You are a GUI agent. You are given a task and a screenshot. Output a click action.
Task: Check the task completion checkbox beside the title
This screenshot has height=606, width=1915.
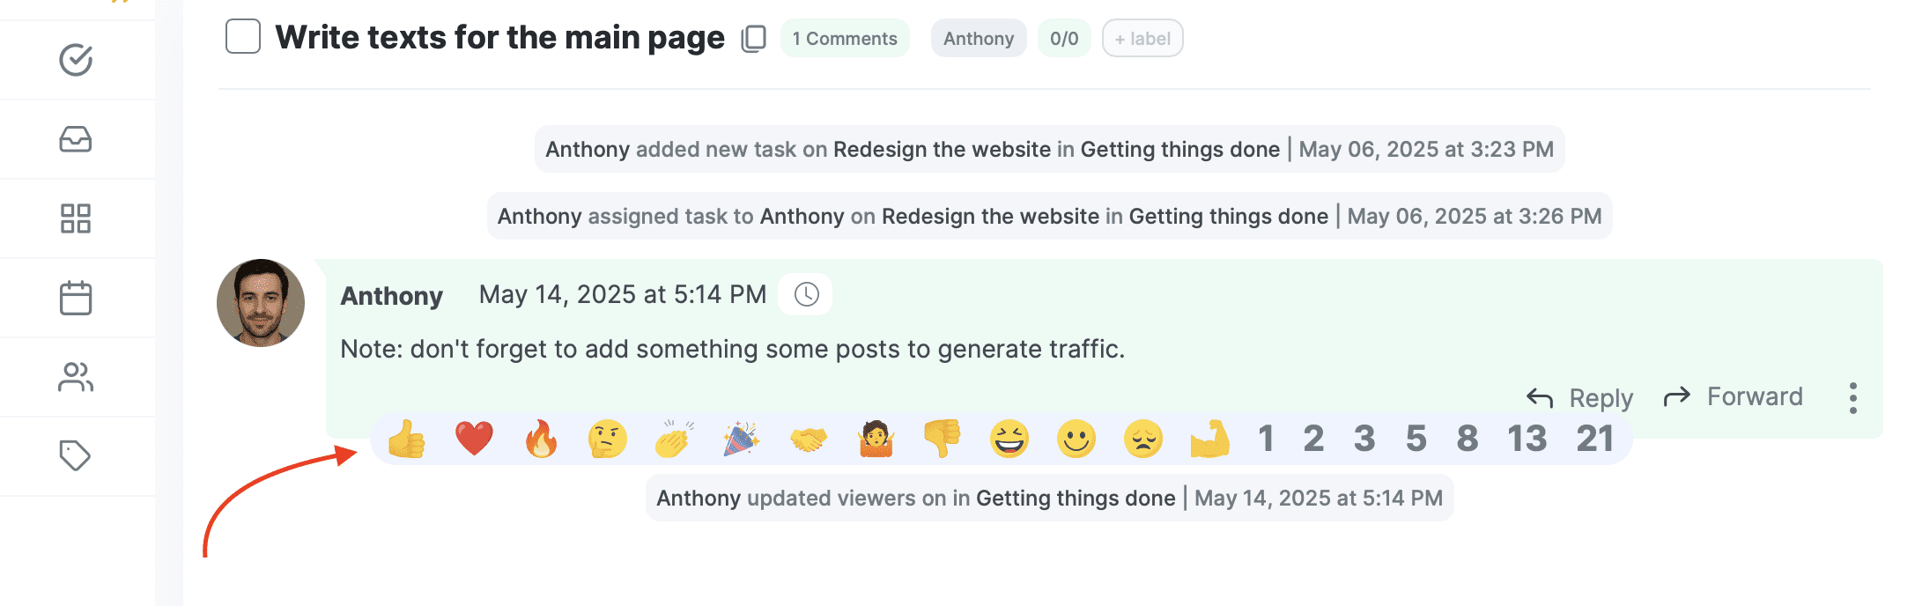242,37
